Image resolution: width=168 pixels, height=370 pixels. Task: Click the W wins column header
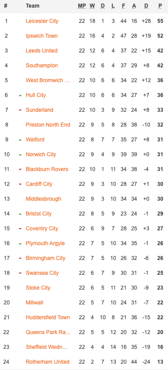tap(92, 6)
